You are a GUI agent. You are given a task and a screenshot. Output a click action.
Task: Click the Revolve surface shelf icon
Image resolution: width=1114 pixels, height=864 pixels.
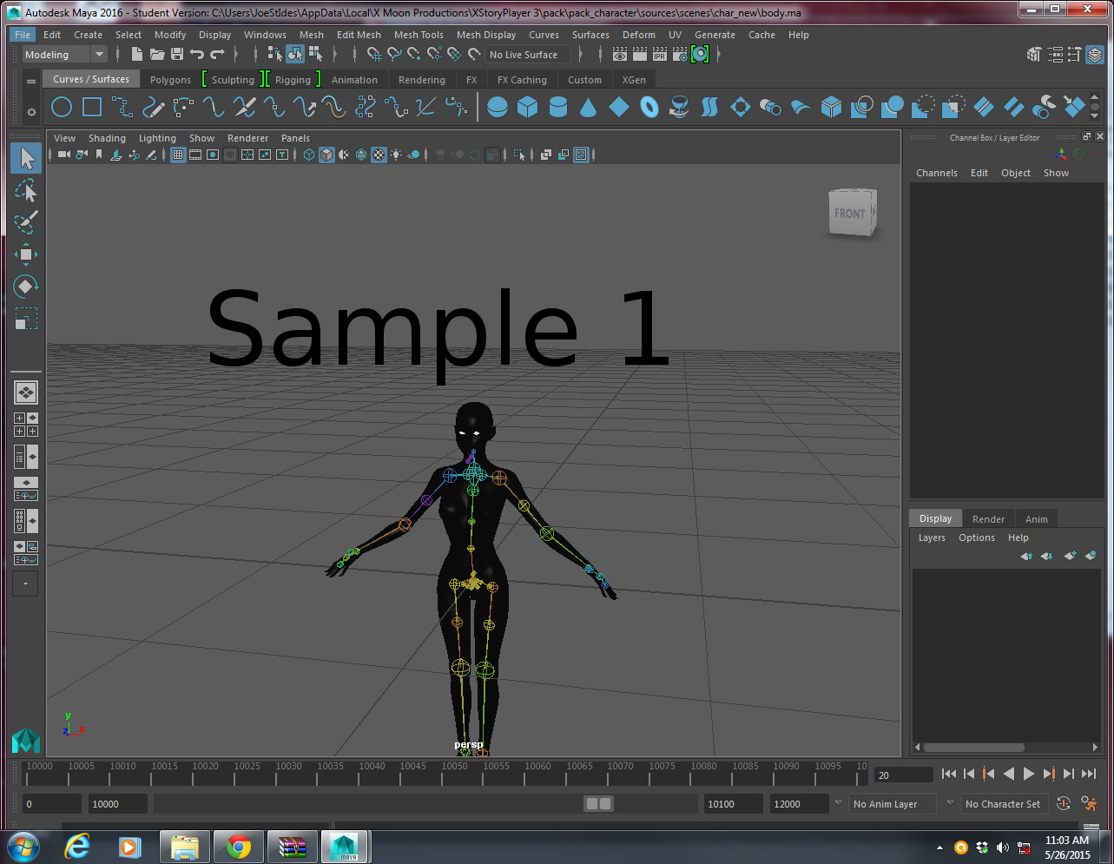pos(680,107)
